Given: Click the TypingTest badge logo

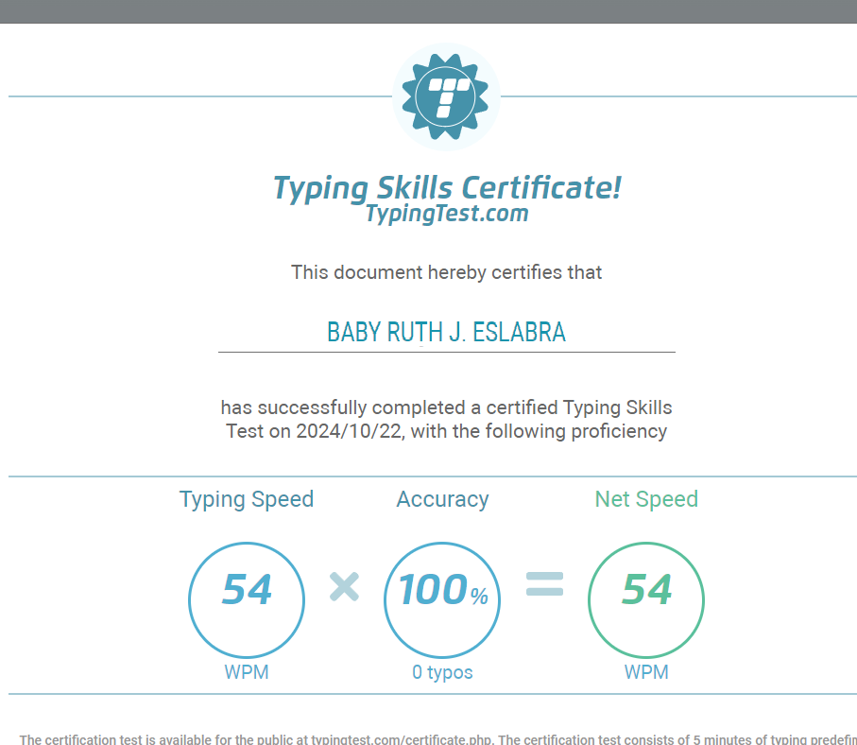Looking at the screenshot, I should [446, 98].
